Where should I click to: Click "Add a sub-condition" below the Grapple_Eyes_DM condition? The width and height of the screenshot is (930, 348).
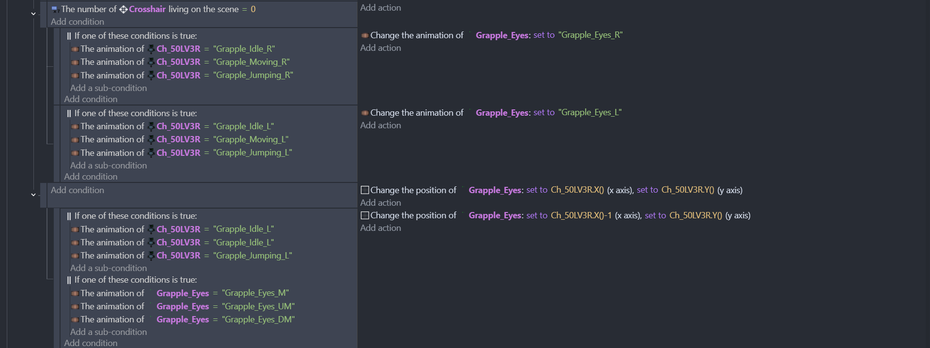[108, 332]
